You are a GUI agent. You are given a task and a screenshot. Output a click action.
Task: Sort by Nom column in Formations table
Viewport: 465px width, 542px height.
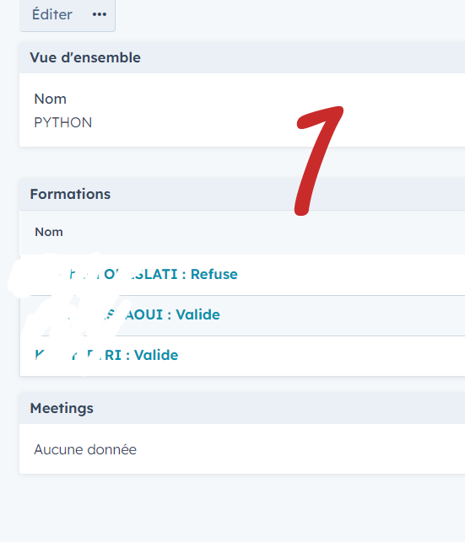[49, 232]
